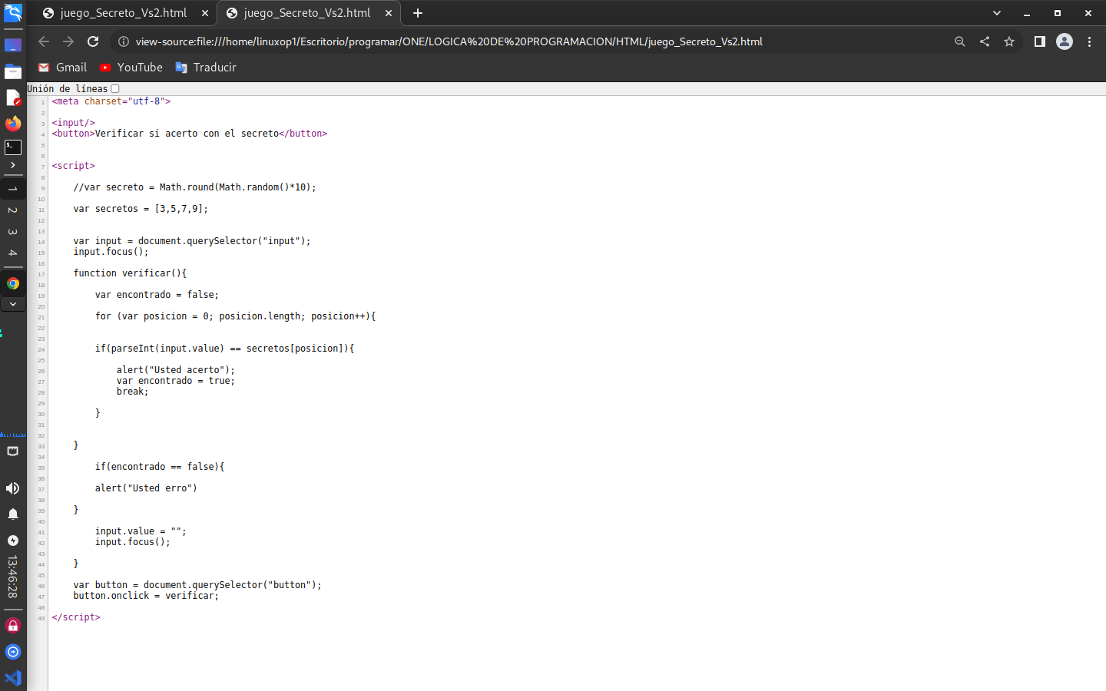This screenshot has height=691, width=1106.
Task: Click the commented Math.round secreto line
Action: [194, 187]
